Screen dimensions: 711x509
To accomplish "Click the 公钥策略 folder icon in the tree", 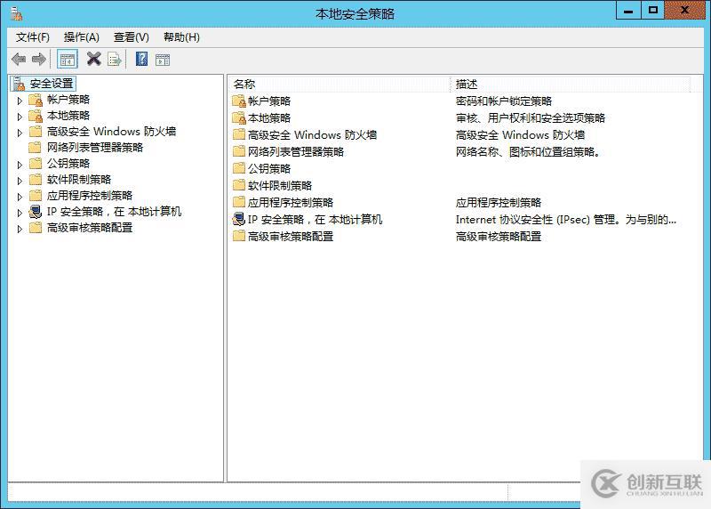I will (36, 164).
